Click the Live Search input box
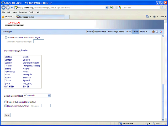 (x=139, y=8)
